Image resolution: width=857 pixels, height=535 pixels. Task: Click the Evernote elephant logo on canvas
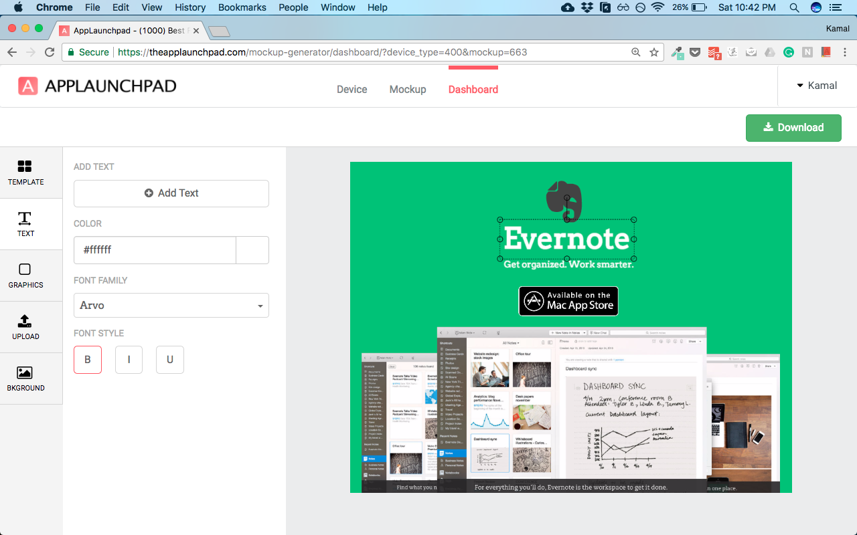[564, 201]
